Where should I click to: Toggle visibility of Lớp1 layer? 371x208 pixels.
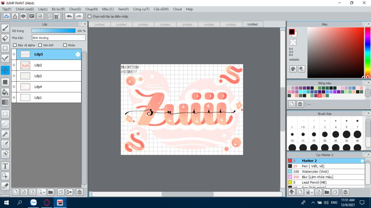[14, 97]
